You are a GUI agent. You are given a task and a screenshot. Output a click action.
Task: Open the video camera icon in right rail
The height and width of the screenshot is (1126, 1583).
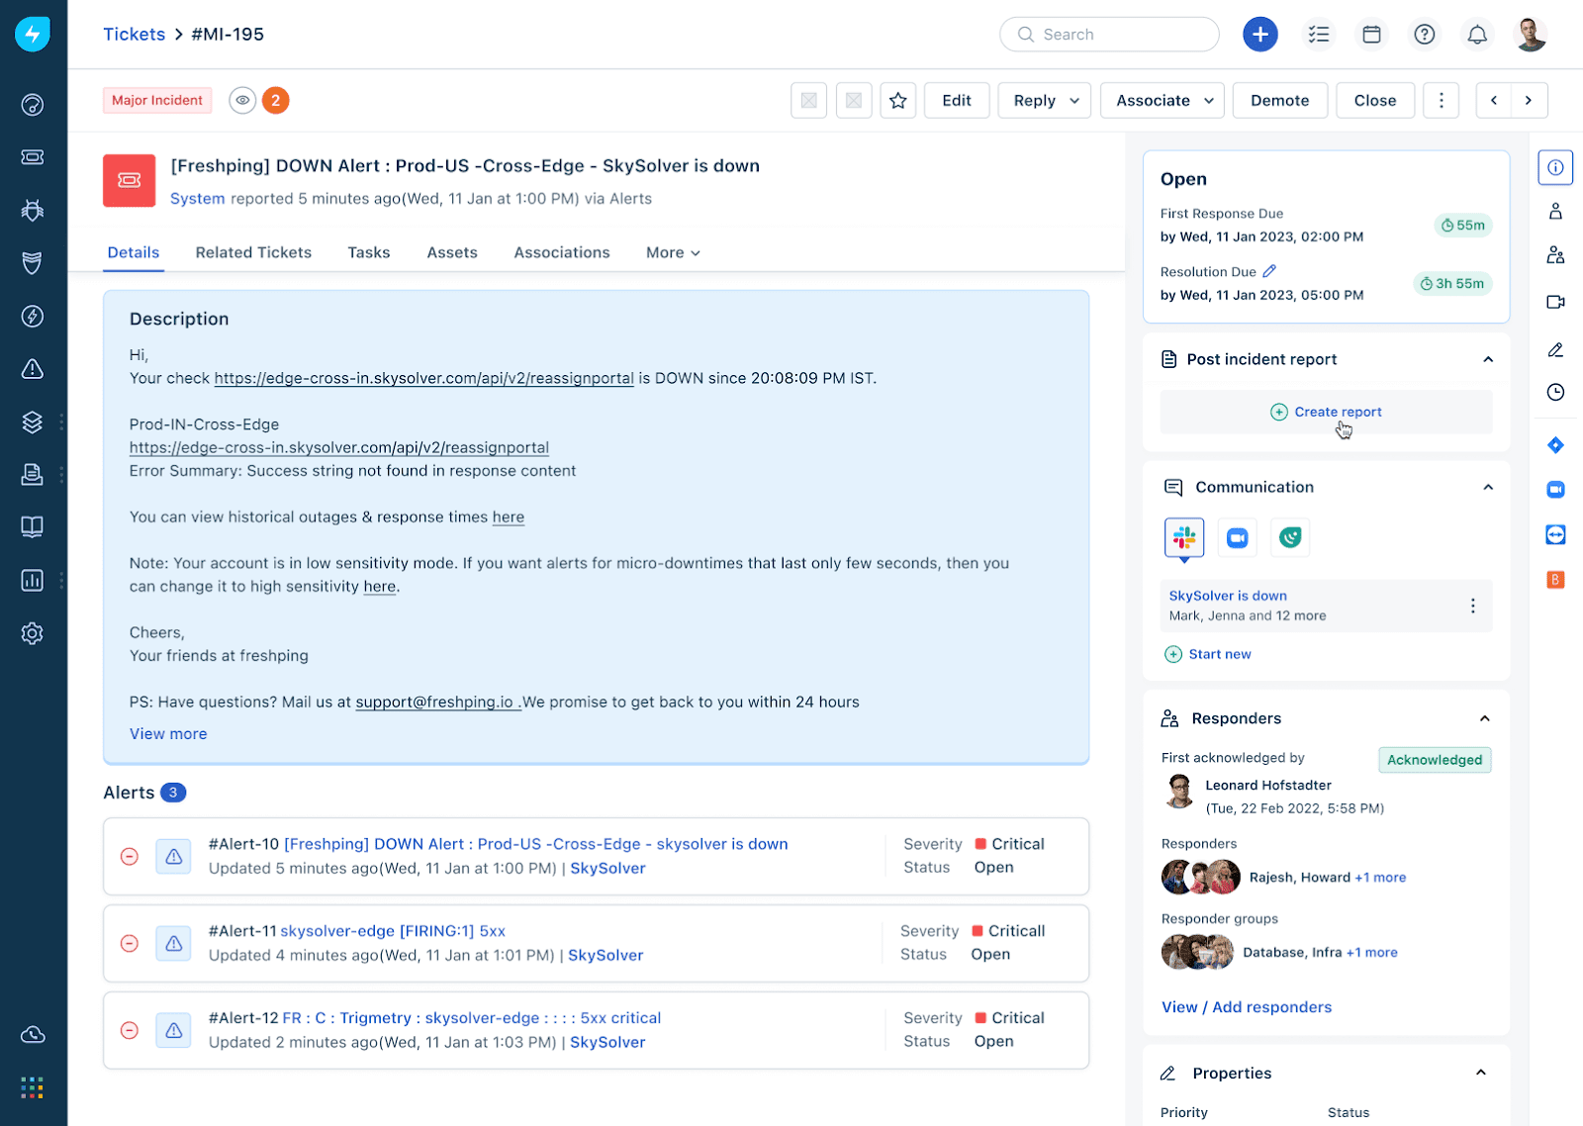tap(1555, 302)
